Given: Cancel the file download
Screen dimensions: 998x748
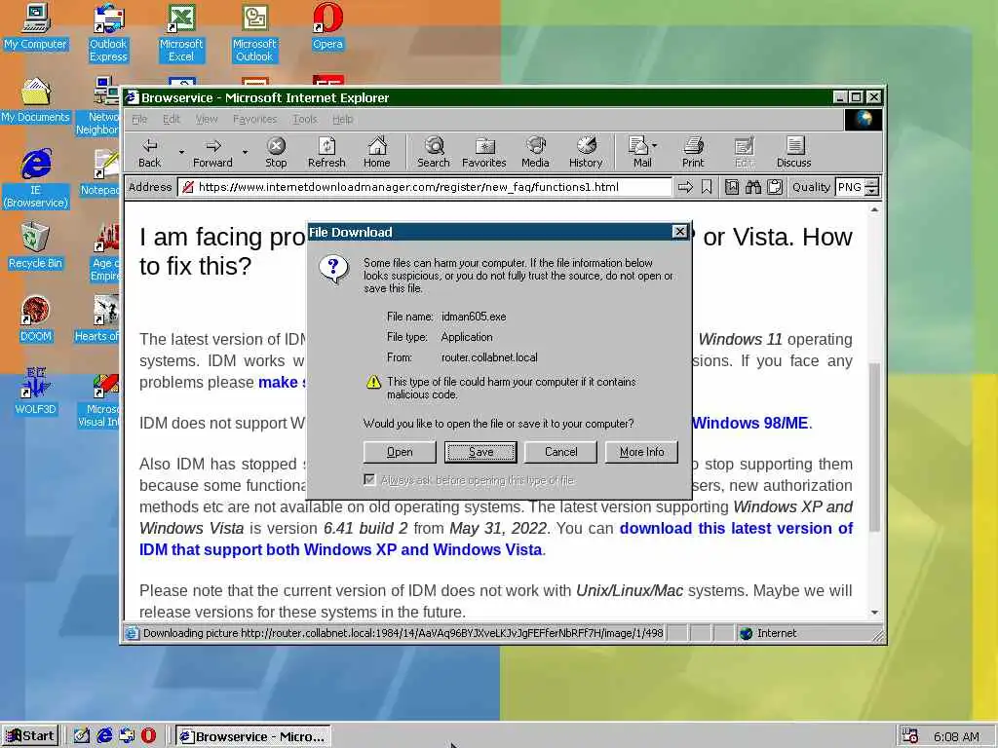Looking at the screenshot, I should click(x=560, y=452).
